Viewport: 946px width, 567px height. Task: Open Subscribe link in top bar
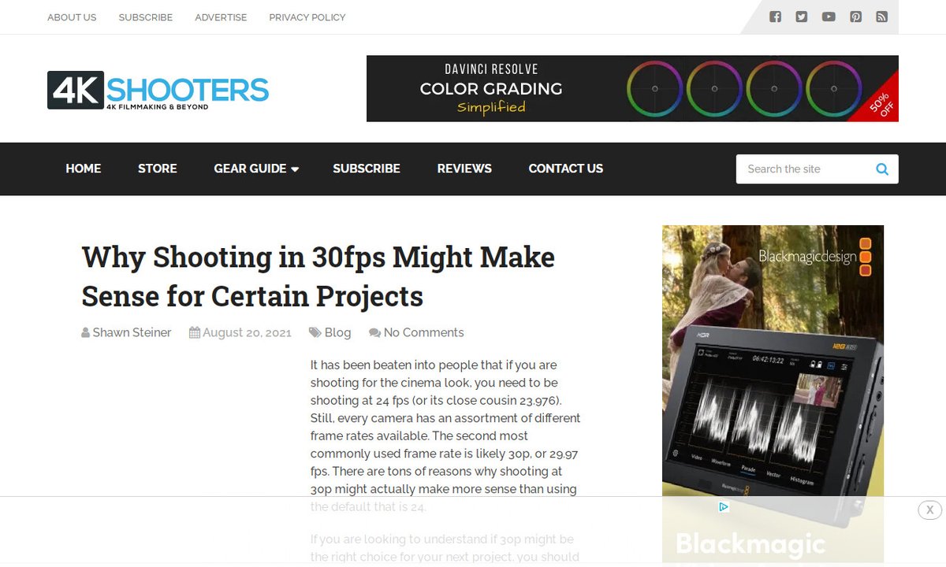146,17
